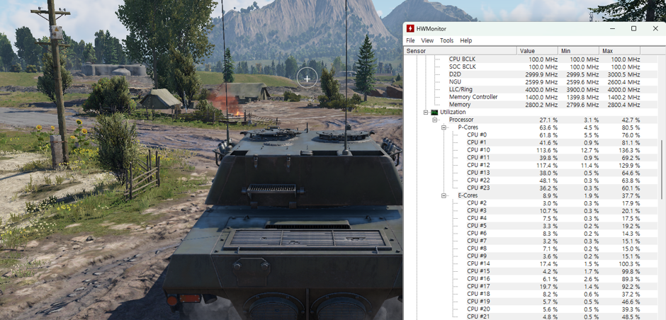Click the crosshair reticle in the game view
The width and height of the screenshot is (666, 320).
307,79
